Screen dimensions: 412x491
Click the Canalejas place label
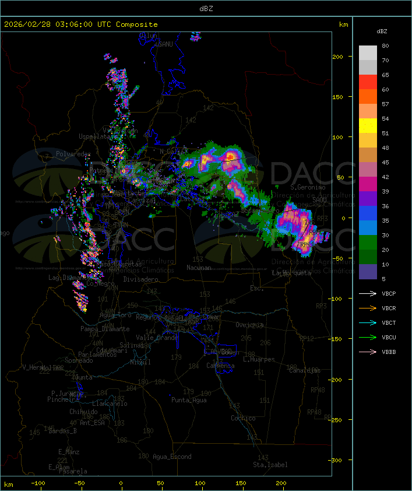(305, 370)
